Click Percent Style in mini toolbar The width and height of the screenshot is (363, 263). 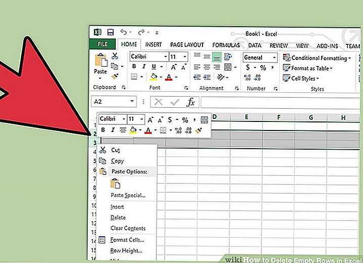point(185,120)
